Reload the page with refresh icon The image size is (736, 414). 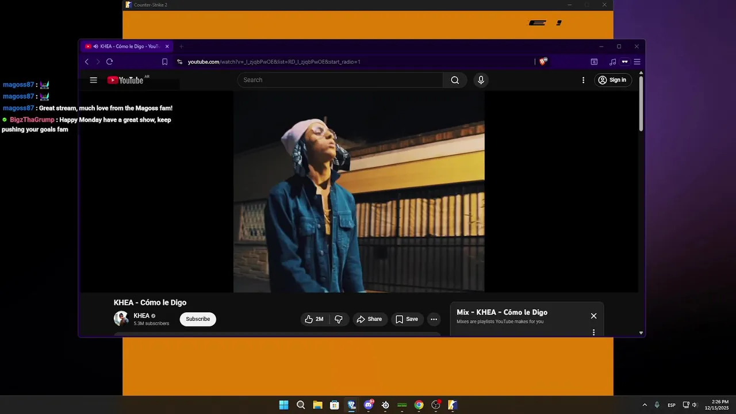pyautogui.click(x=109, y=62)
